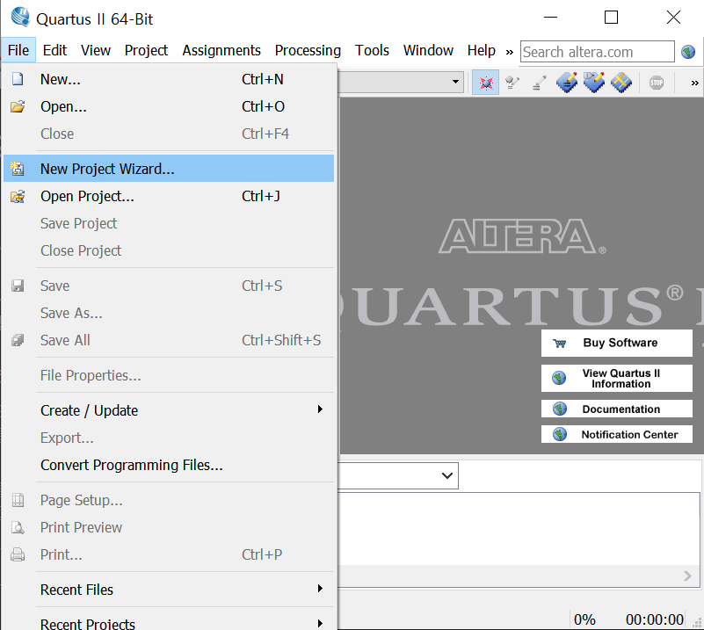Open the Documentation button
This screenshot has height=630, width=704.
click(616, 409)
